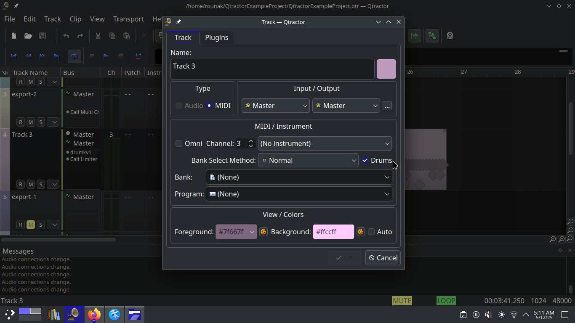Open the Edit menu
575x323 pixels.
coord(29,19)
